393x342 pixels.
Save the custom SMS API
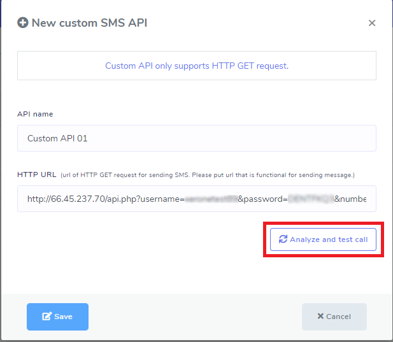point(57,317)
